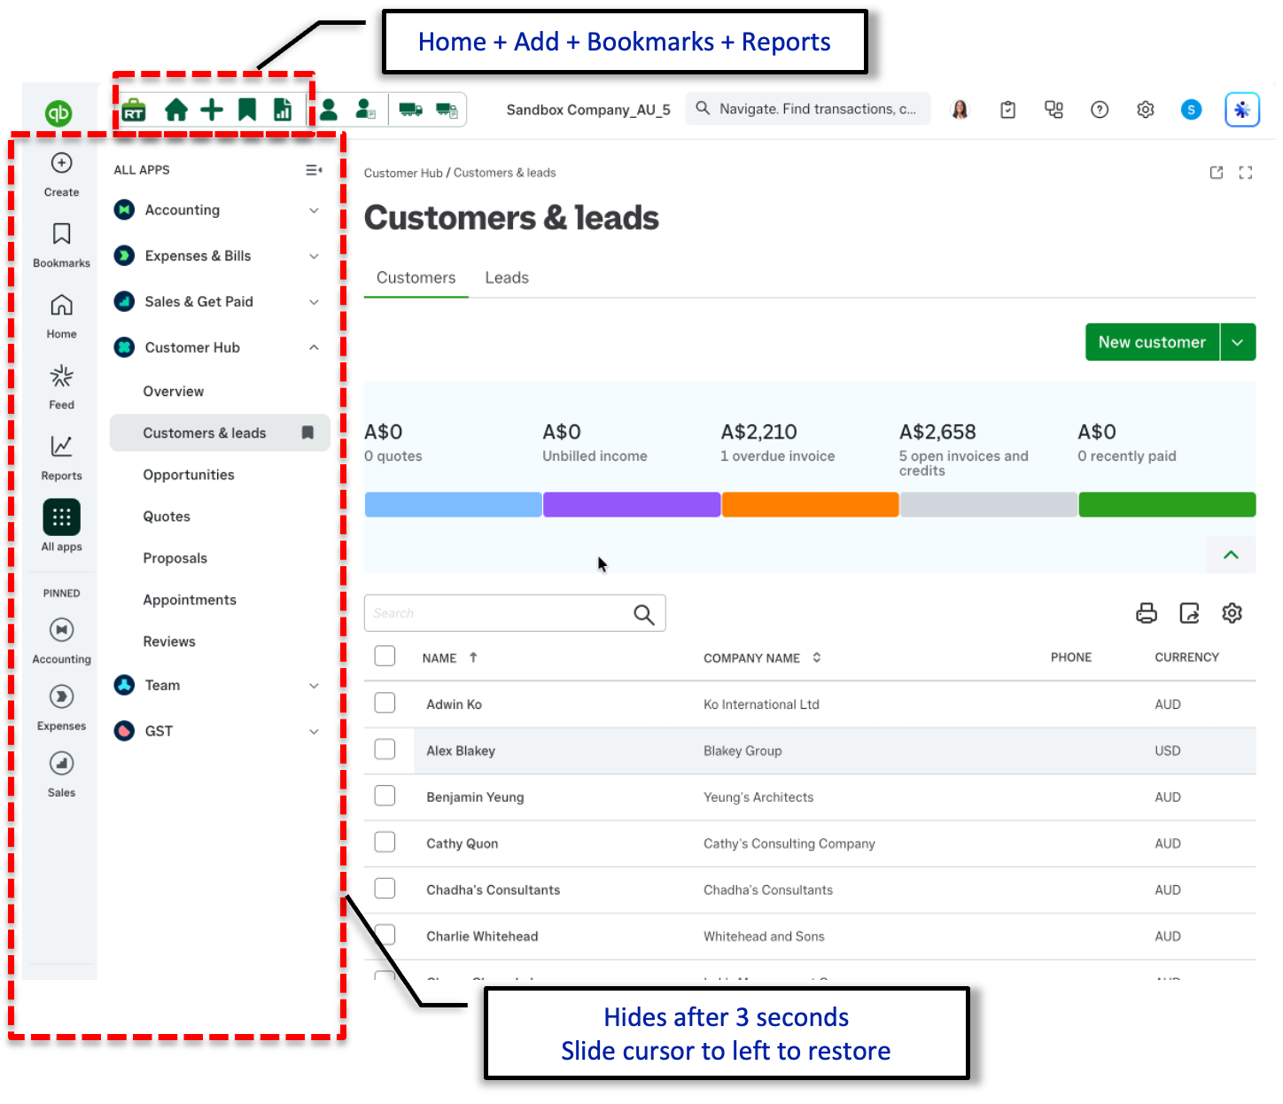Select the Adwin Ko row checkbox
The image size is (1283, 1104).
click(x=385, y=703)
